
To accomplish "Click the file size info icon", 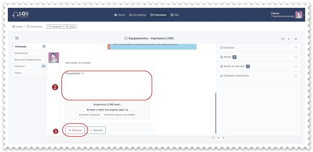I will pos(121,105).
